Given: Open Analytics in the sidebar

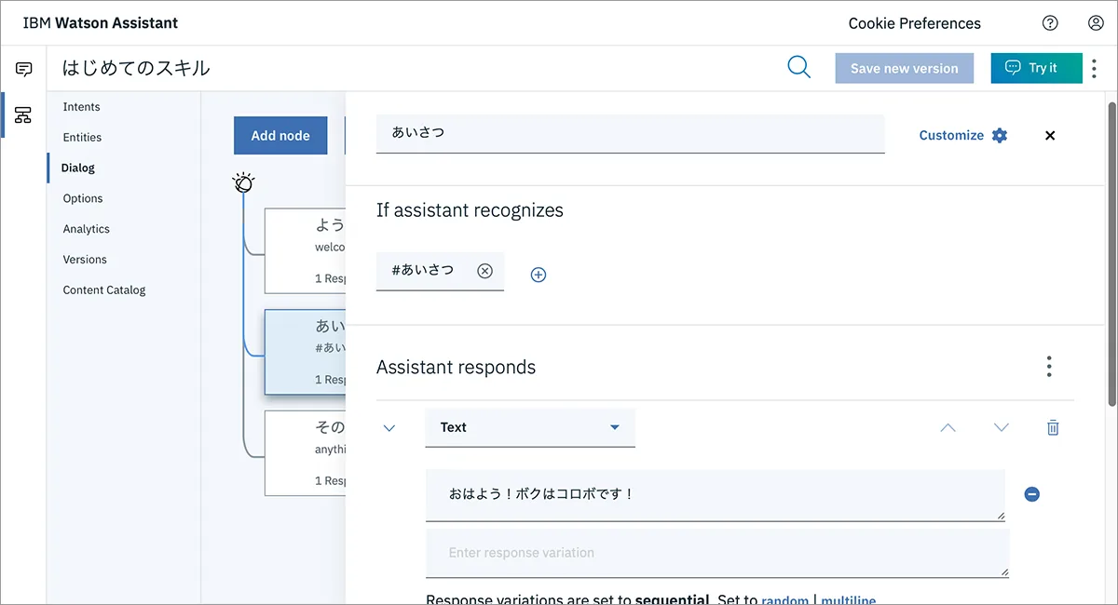Looking at the screenshot, I should (x=87, y=229).
